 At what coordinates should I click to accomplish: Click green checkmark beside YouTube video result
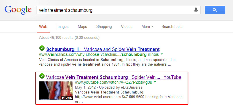coord(42,76)
